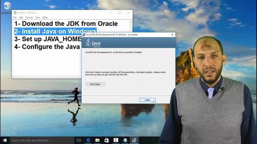Close the Java installer with Close button

(x=147, y=100)
